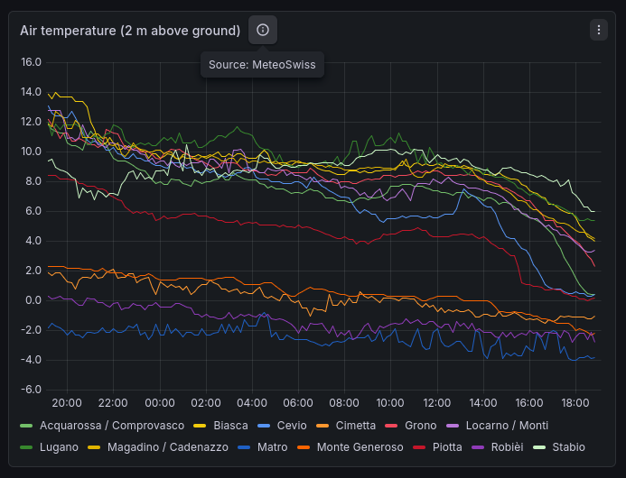The height and width of the screenshot is (478, 626).
Task: Click the Air temperature panel title
Action: [130, 31]
